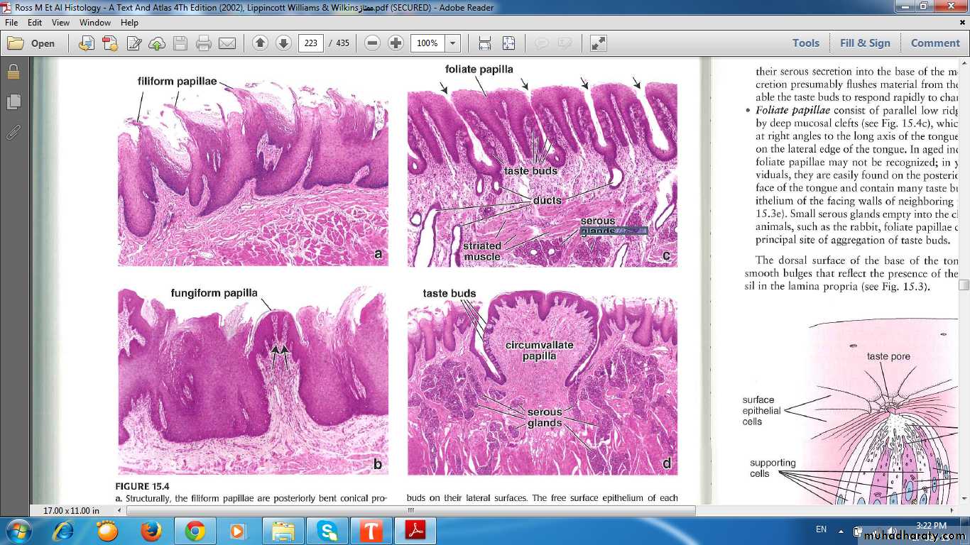Viewport: 970px width, 545px height.
Task: Show the Comment pane
Action: 934,43
